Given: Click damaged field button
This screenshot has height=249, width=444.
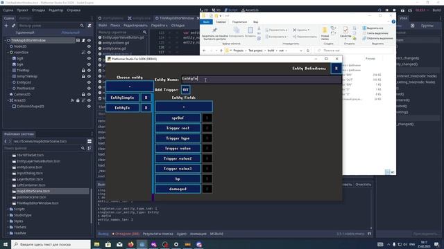Looking at the screenshot, I should 178,189.
